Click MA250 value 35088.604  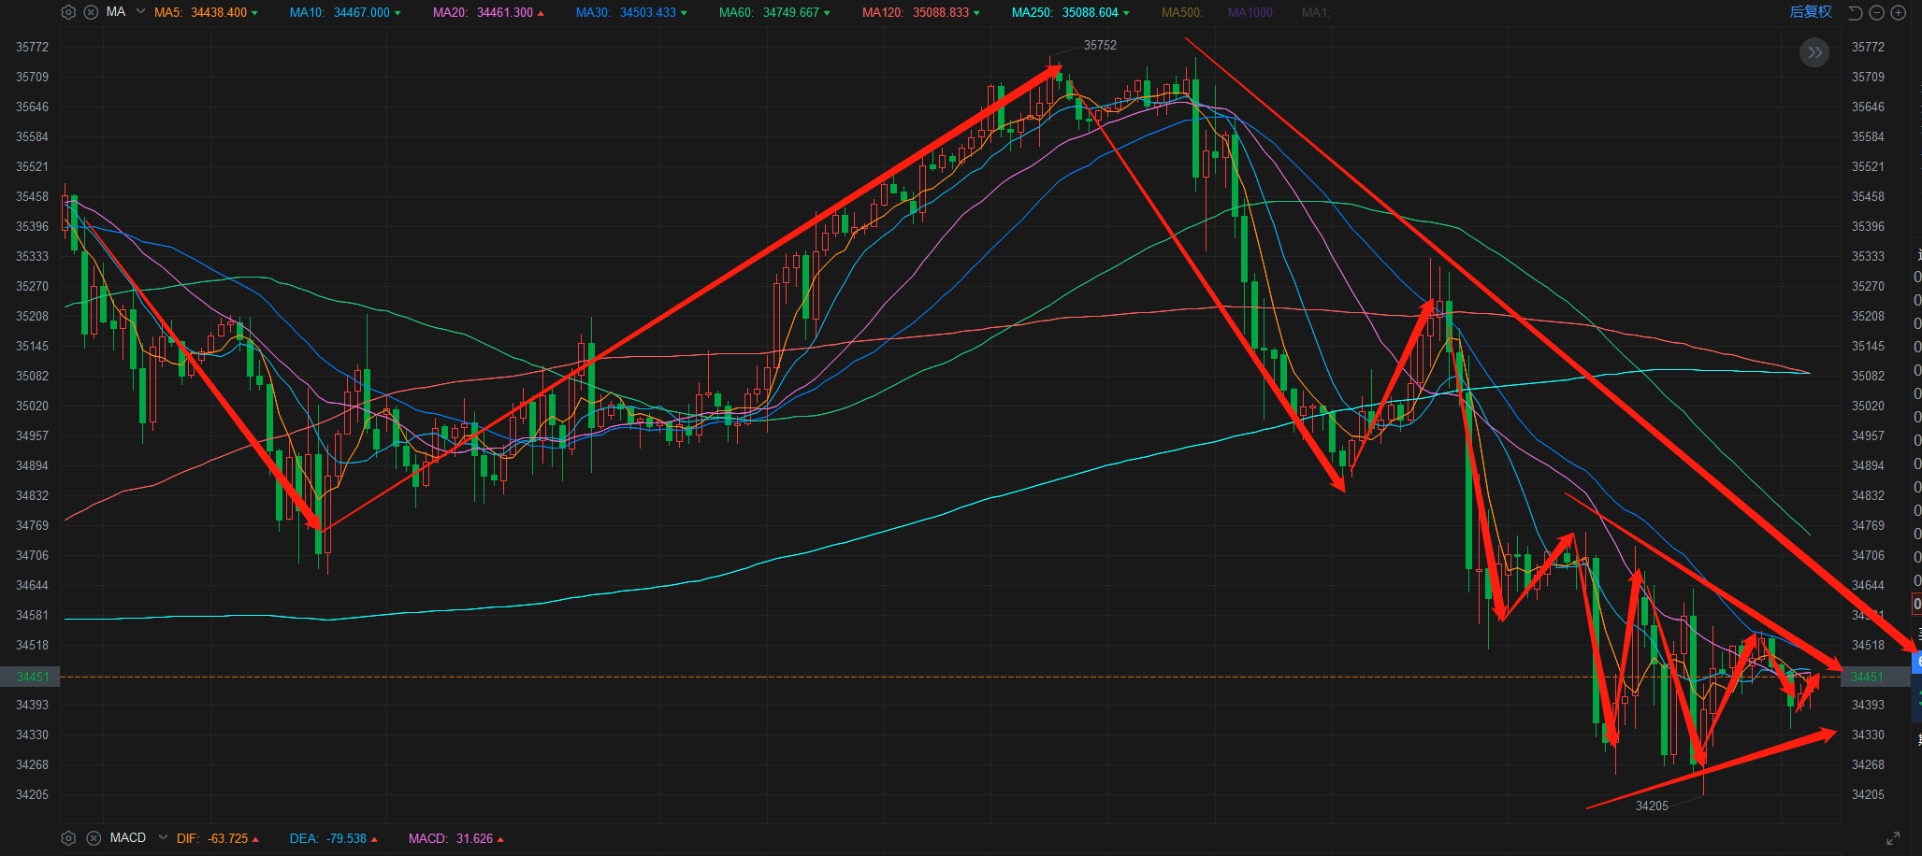[1091, 12]
